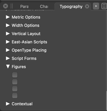Click the Vertical Layout label
This screenshot has height=111, width=107.
click(x=26, y=34)
